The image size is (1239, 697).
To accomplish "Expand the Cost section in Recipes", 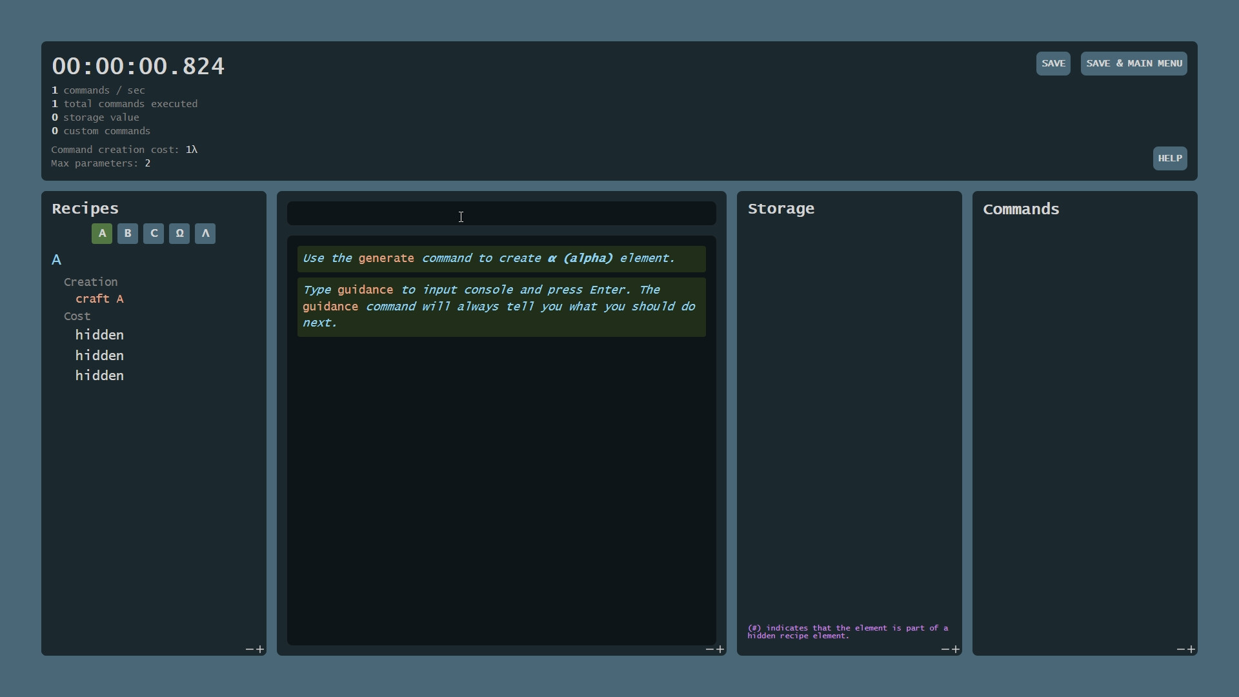I will point(76,316).
